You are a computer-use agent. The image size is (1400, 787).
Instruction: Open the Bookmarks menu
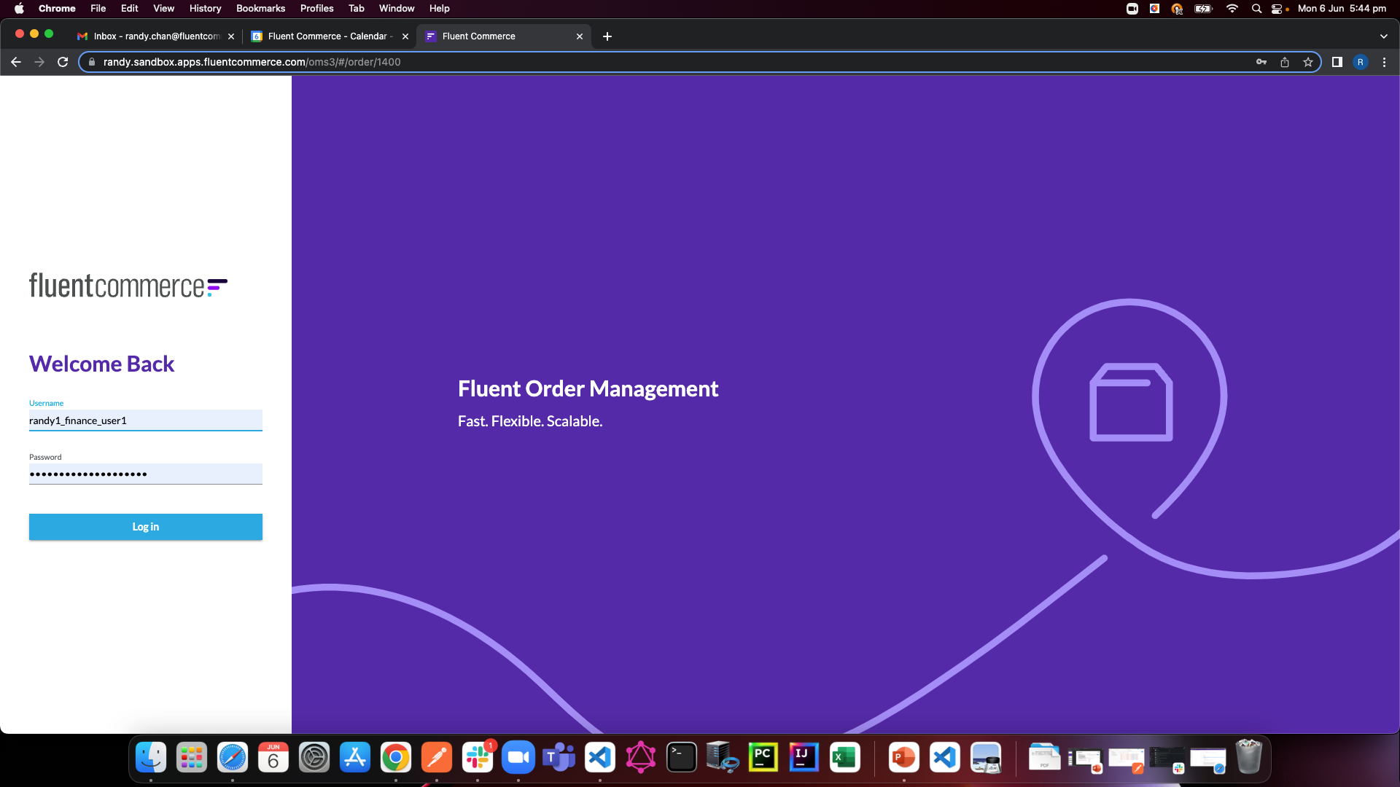pos(260,9)
